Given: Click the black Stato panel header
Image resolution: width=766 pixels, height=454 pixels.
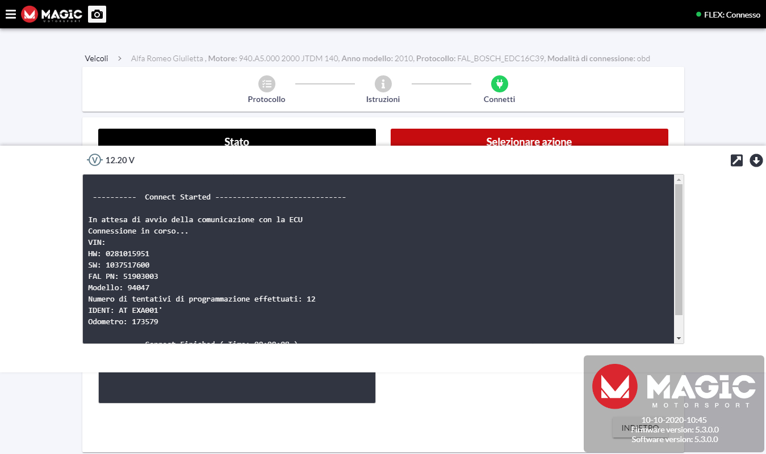Looking at the screenshot, I should (237, 138).
